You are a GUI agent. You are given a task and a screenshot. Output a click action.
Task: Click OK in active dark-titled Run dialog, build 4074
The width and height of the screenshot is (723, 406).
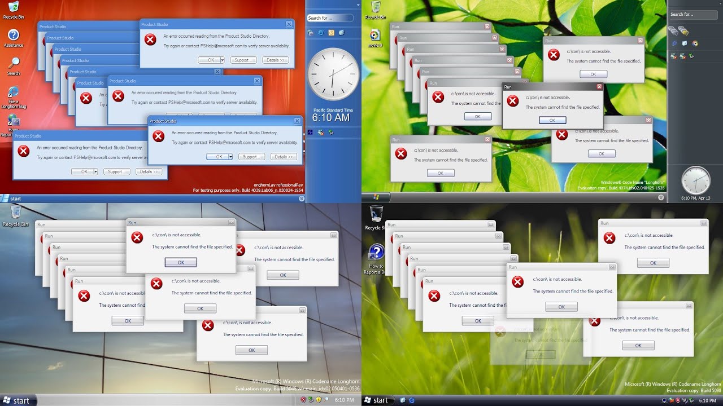552,120
